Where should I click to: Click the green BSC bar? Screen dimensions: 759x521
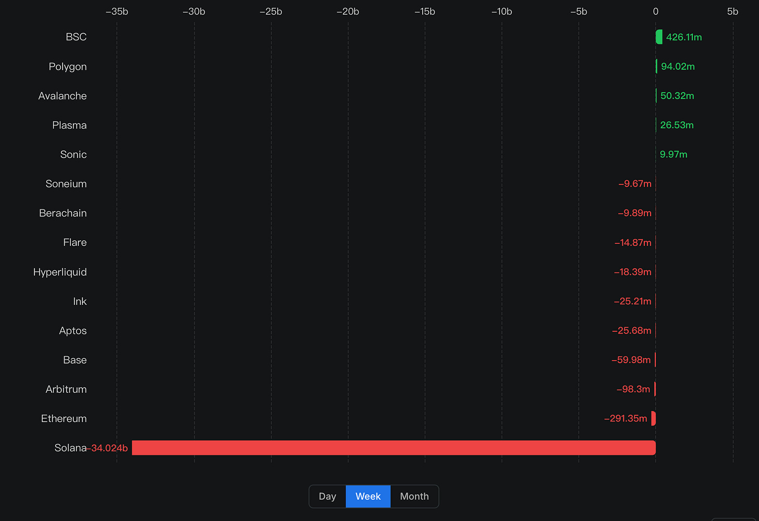[659, 37]
